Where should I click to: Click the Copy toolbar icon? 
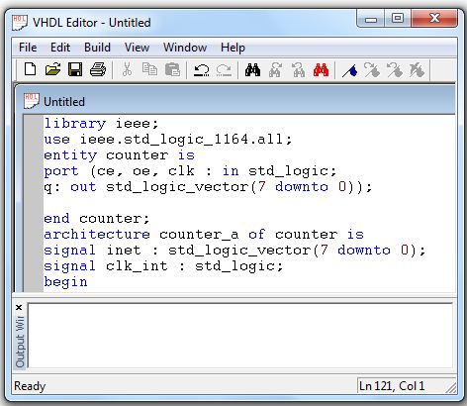pyautogui.click(x=149, y=69)
